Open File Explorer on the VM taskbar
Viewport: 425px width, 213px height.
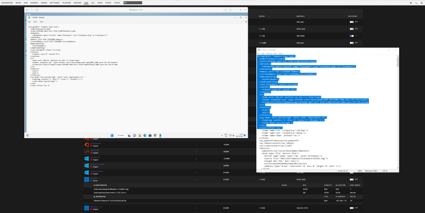[140, 135]
